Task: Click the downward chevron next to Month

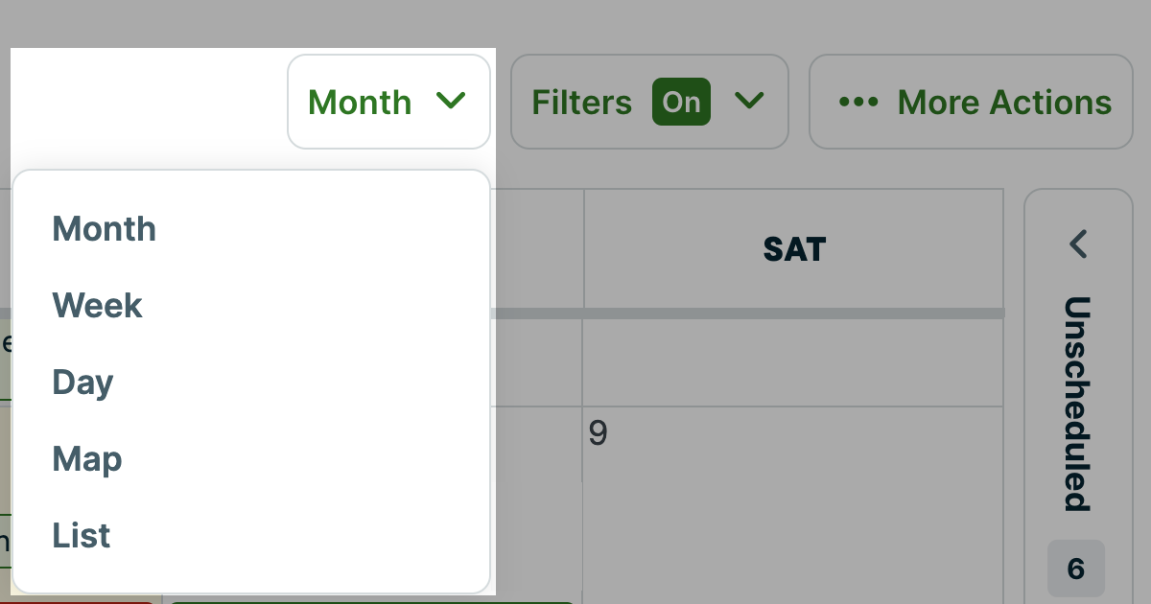Action: pos(451,100)
